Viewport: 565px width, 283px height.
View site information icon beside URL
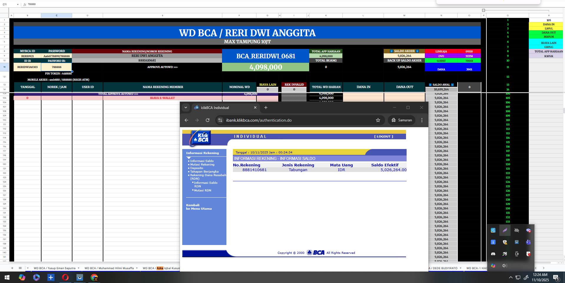(x=220, y=120)
